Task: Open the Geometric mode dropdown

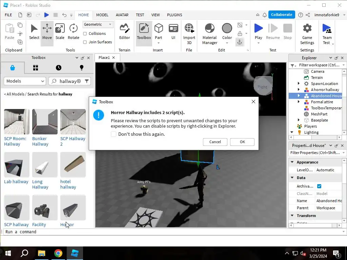Action: click(x=98, y=24)
